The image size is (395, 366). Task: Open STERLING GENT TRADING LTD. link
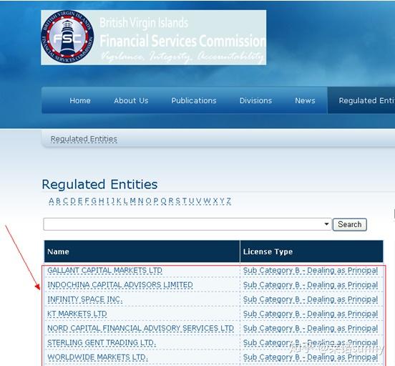[x=102, y=342]
